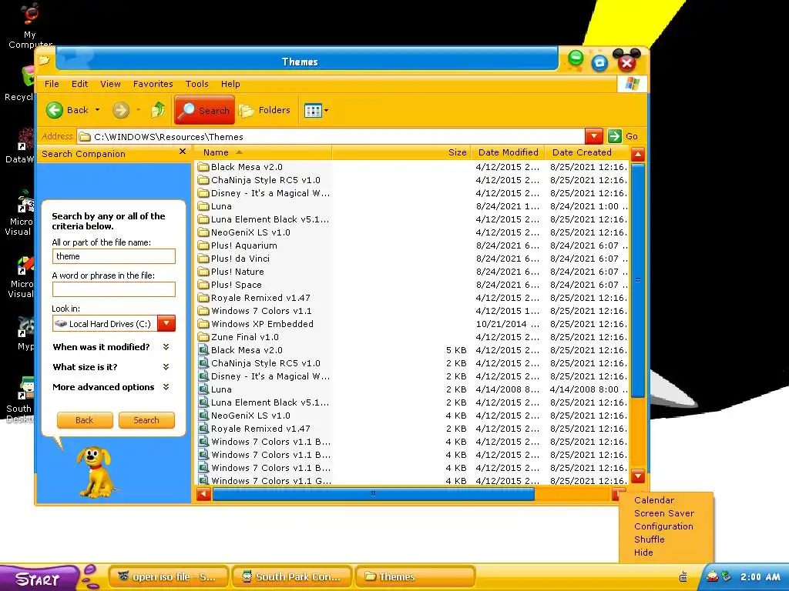This screenshot has width=789, height=591.
Task: Select the Windows XP Embedded folder icon
Action: (x=203, y=324)
